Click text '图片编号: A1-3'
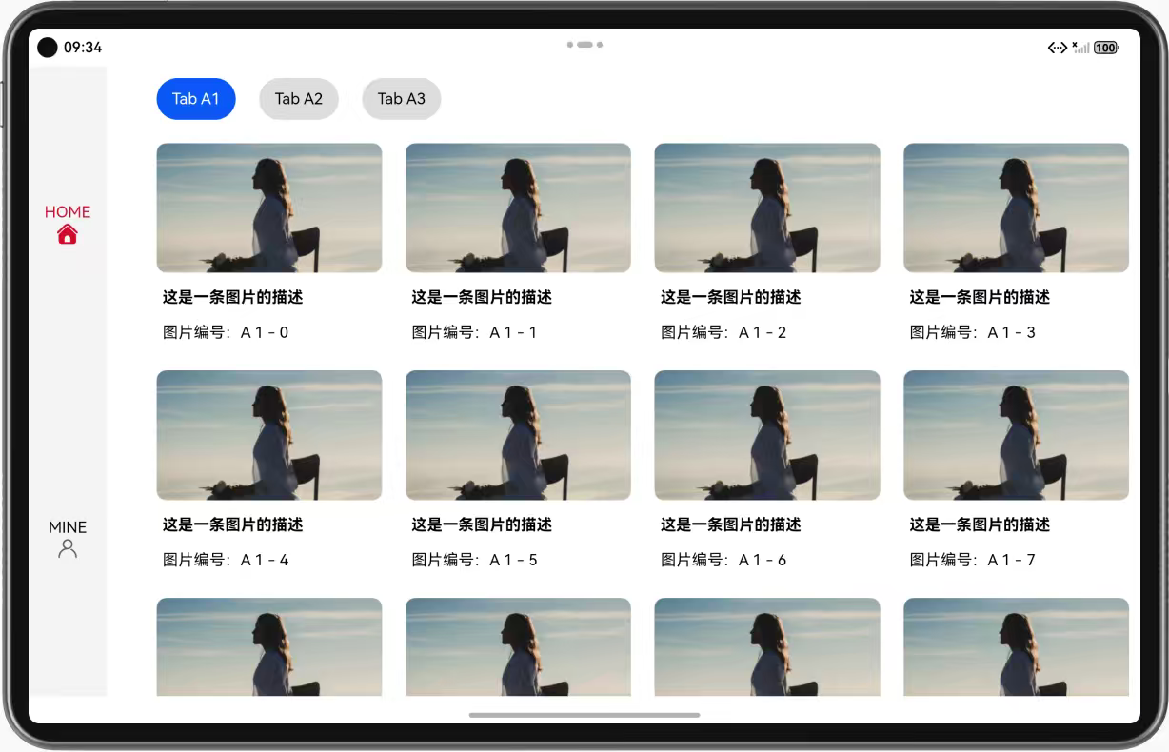 click(973, 332)
